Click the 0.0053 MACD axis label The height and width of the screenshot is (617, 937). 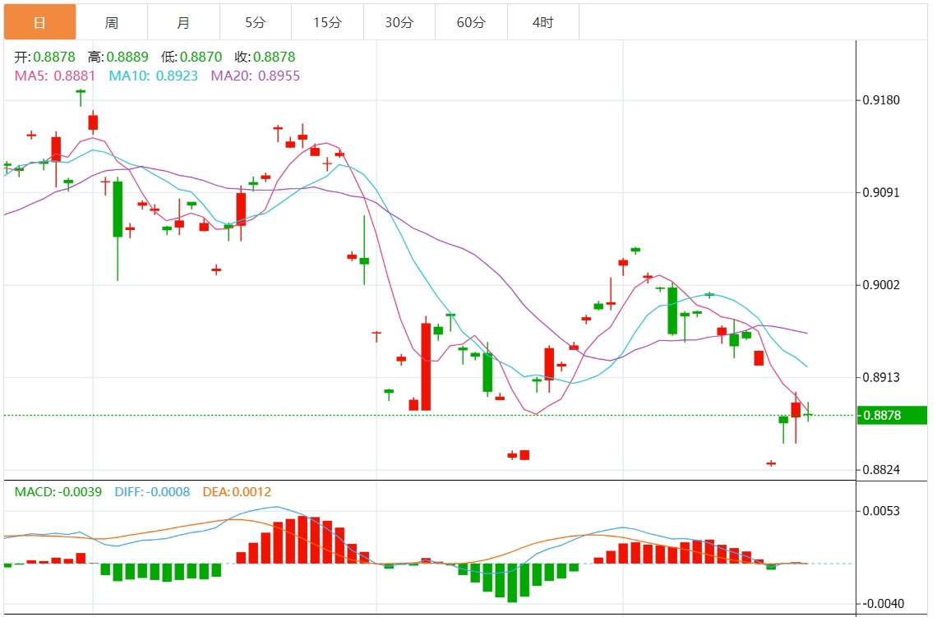pos(881,511)
